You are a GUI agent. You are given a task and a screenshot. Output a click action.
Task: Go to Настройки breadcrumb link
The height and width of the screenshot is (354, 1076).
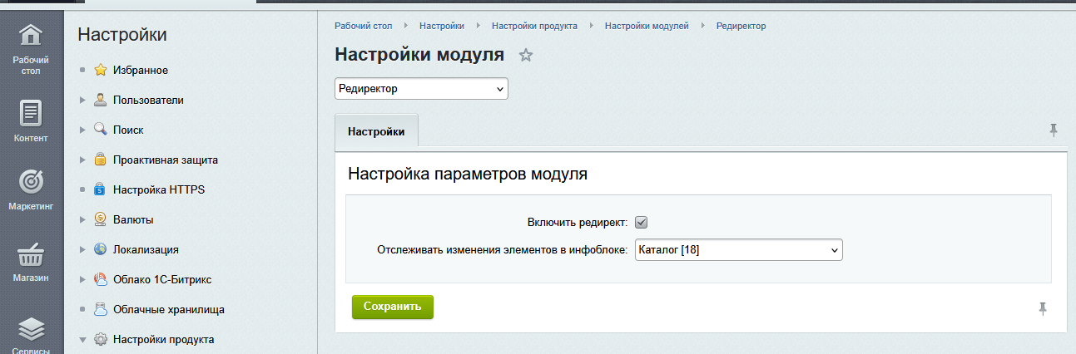(442, 26)
